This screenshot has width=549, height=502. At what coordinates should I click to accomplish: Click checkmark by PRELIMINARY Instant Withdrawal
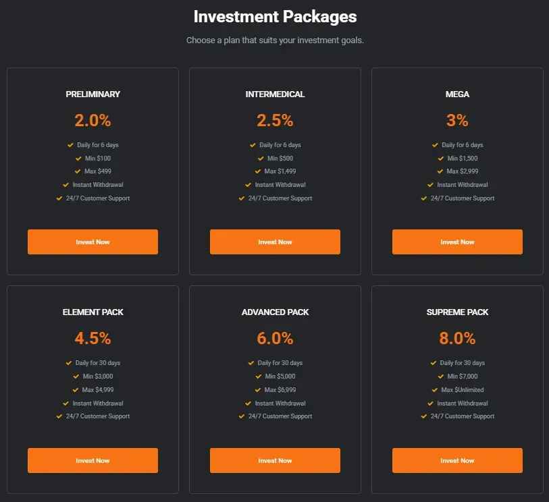pos(66,185)
